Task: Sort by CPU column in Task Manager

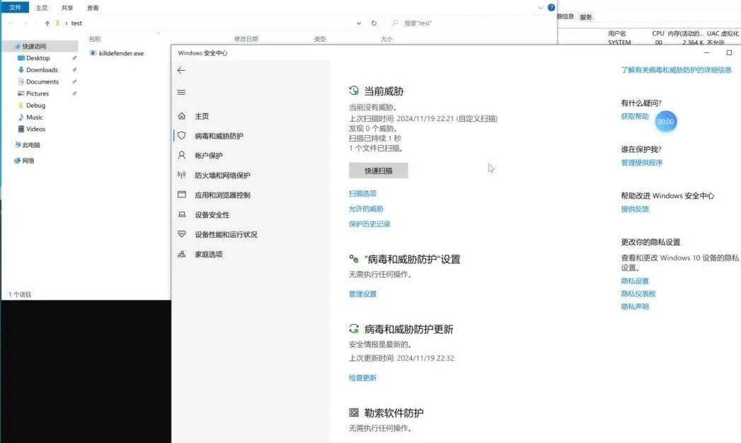Action: click(x=657, y=33)
